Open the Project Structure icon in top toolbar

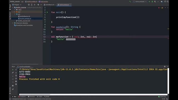pos(162,2)
